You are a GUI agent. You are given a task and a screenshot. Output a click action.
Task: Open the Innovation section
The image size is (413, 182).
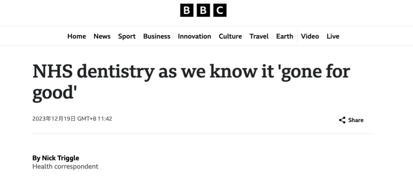[194, 36]
